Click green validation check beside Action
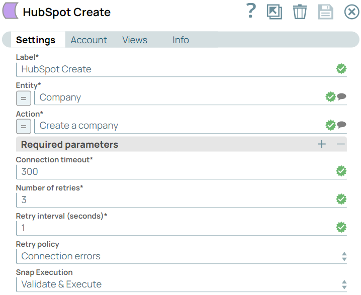361x295 pixels. tap(331, 125)
